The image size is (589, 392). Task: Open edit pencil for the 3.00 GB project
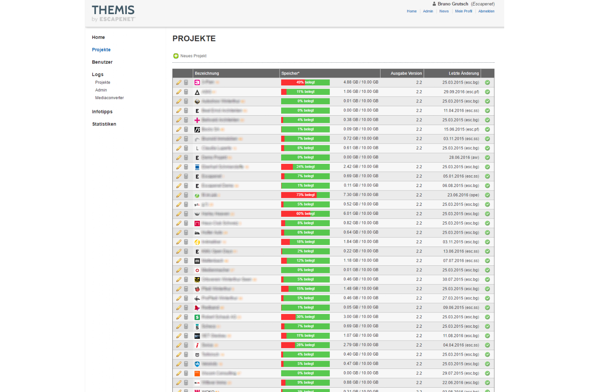tap(179, 317)
